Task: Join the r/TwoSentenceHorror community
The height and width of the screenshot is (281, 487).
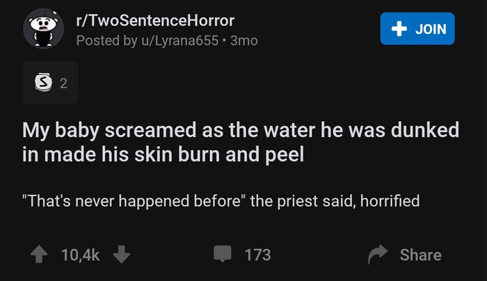Action: coord(417,29)
